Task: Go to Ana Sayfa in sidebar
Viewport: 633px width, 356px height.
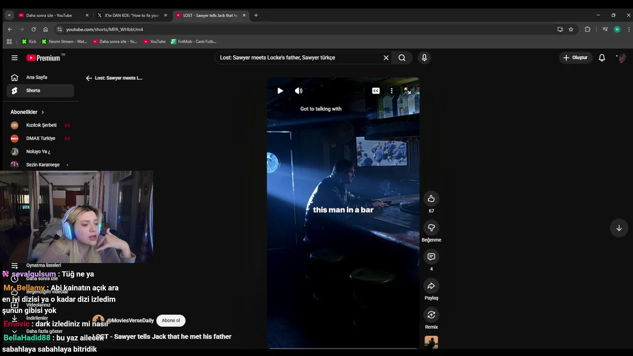Action: point(41,78)
